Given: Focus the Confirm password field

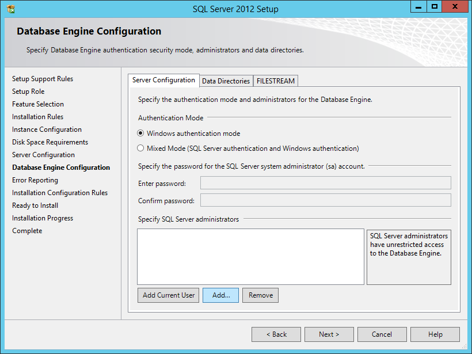Looking at the screenshot, I should 326,200.
